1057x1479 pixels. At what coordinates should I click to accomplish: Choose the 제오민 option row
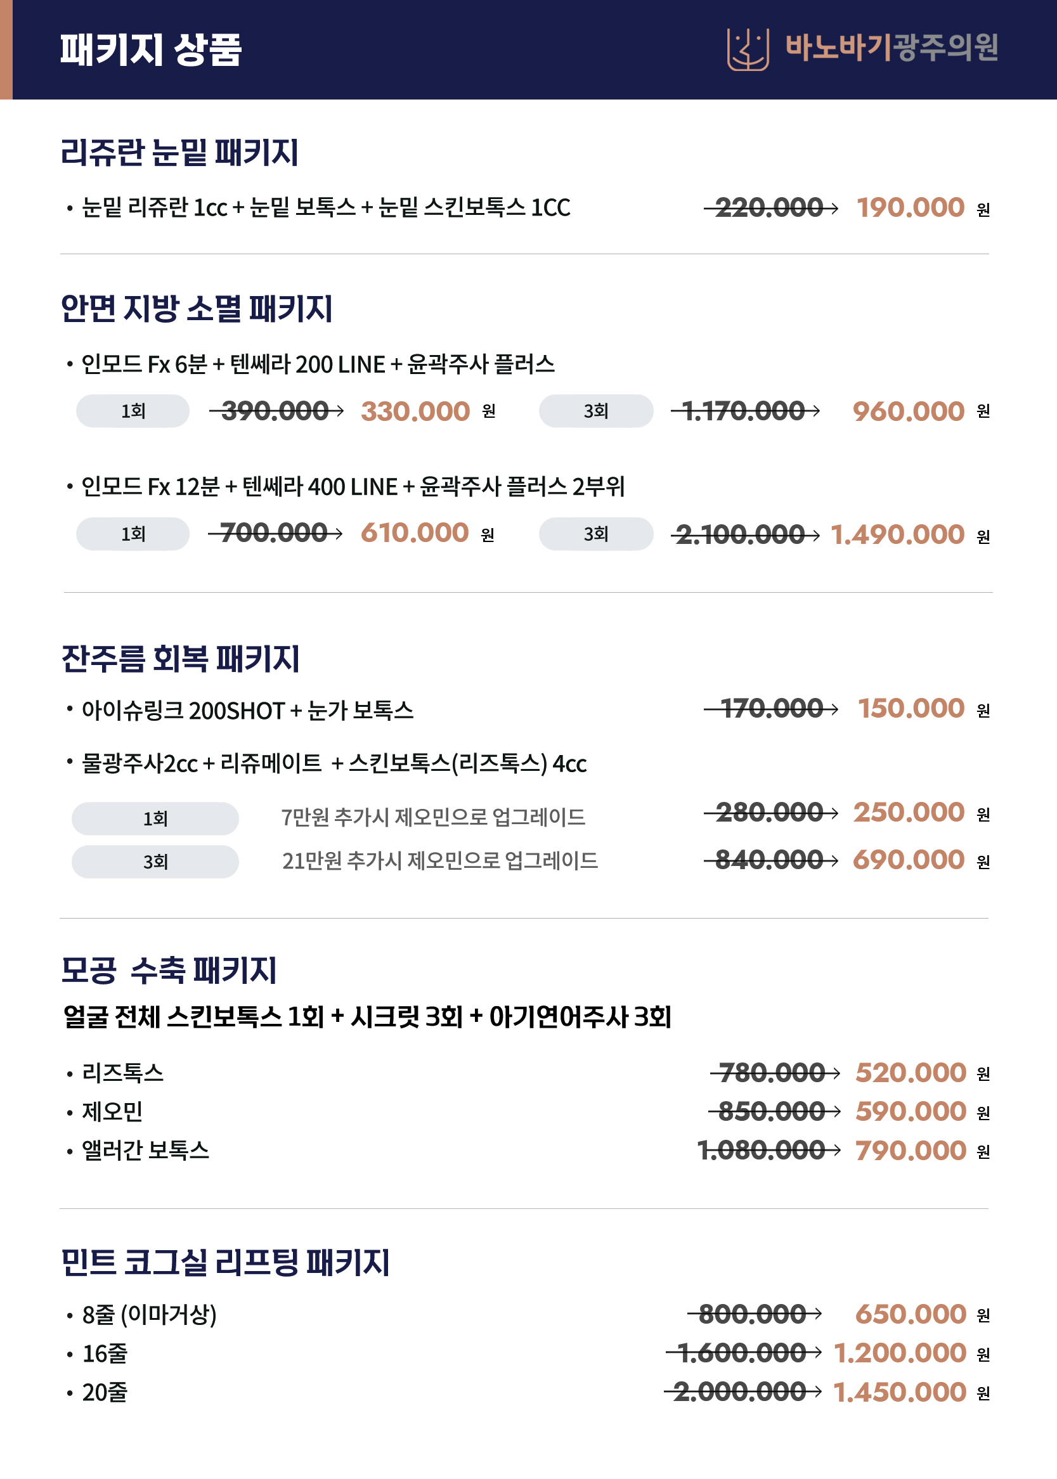tap(527, 1111)
